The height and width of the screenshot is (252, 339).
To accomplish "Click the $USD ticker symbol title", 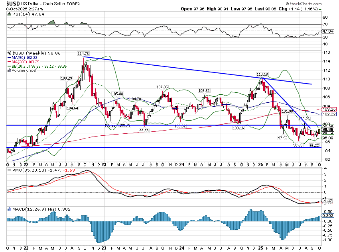I will (14, 3).
